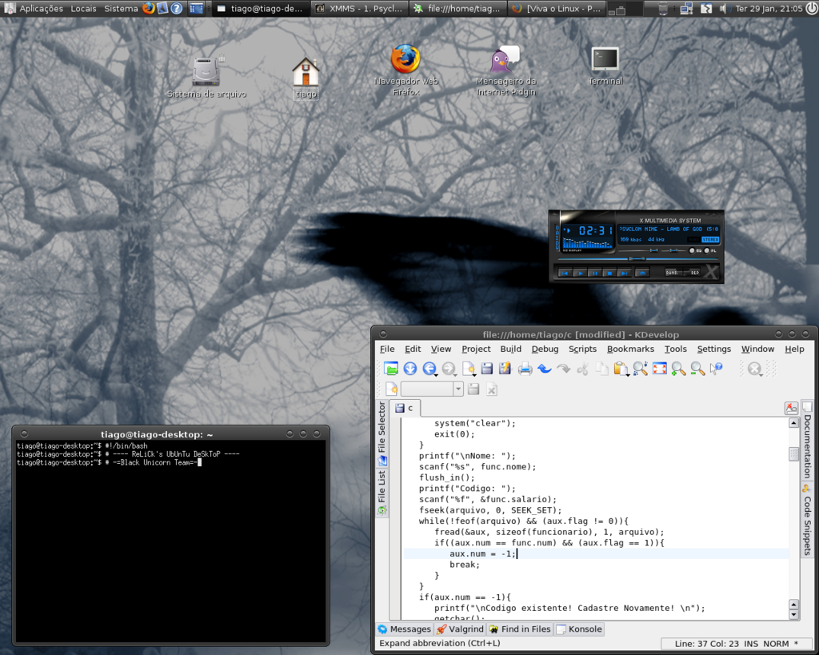Viewport: 819px width, 655px height.
Task: Print the document with the printer icon
Action: (x=525, y=369)
